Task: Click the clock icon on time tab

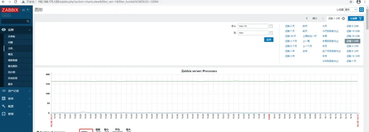Action: click(x=343, y=18)
